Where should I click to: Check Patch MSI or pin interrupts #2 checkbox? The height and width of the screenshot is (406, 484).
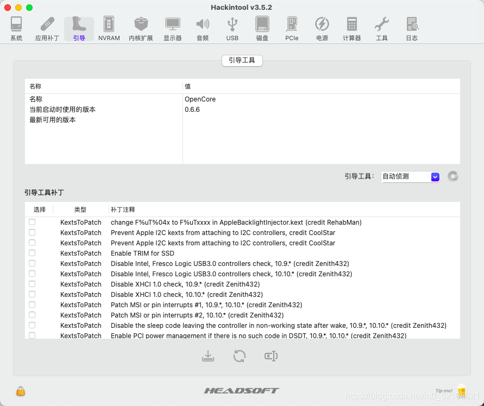tap(32, 315)
